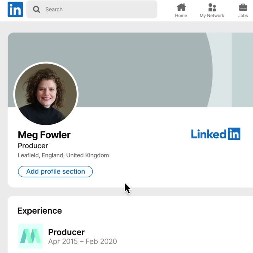Focus the Search input field

(x=92, y=9)
